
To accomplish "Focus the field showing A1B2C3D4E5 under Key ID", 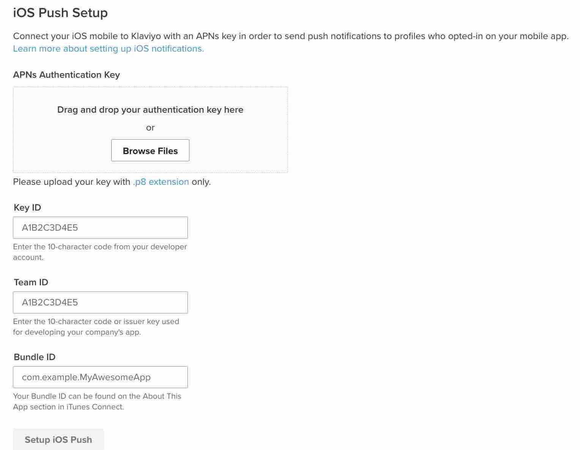I will click(100, 227).
